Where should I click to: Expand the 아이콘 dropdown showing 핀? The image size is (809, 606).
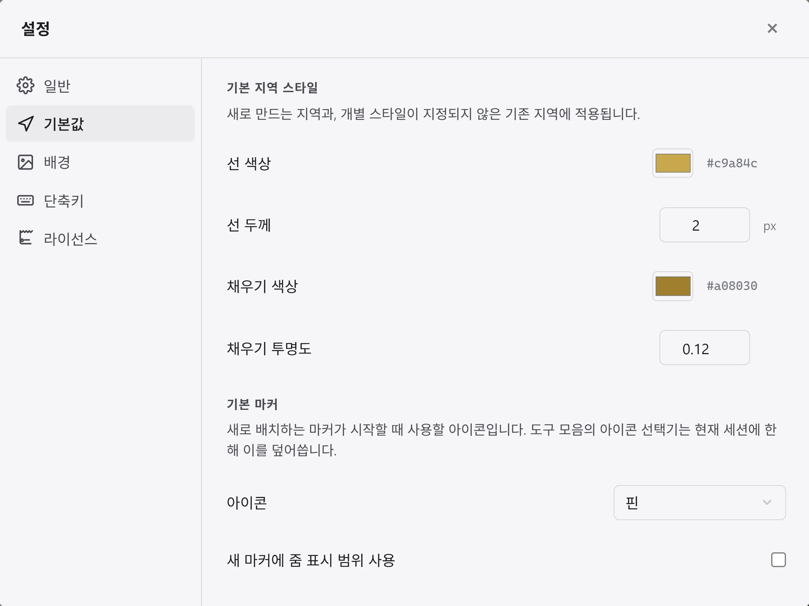700,503
